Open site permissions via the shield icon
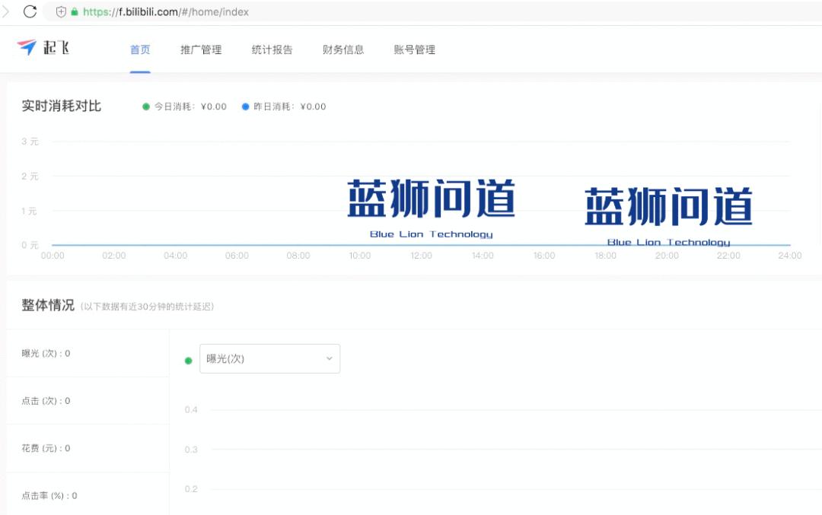The image size is (822, 515). click(x=59, y=12)
